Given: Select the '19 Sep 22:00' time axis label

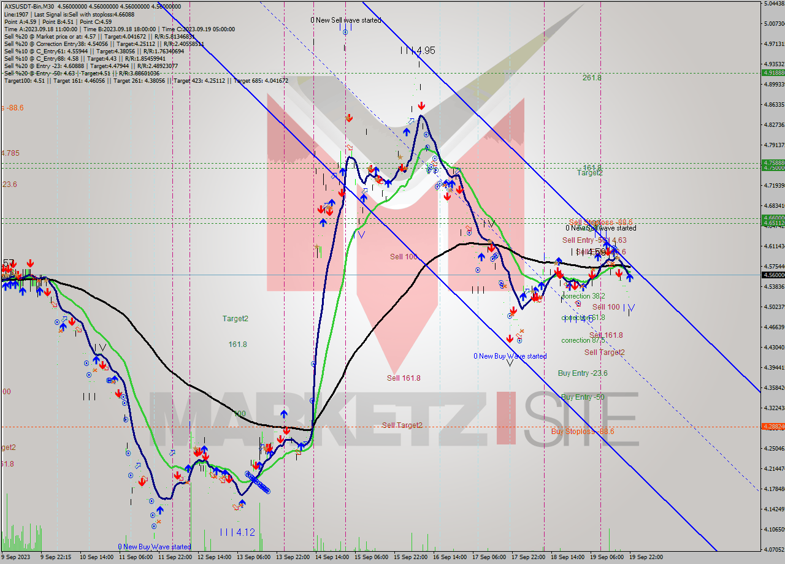Looking at the screenshot, I should pyautogui.click(x=646, y=557).
